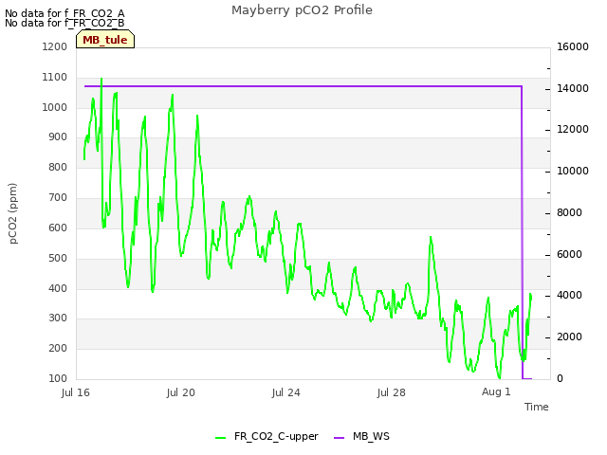Click the 14000 right axis value

coord(573,88)
